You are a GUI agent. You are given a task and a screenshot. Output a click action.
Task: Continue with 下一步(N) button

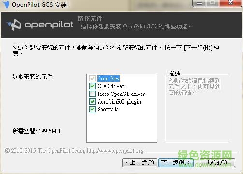(176, 162)
